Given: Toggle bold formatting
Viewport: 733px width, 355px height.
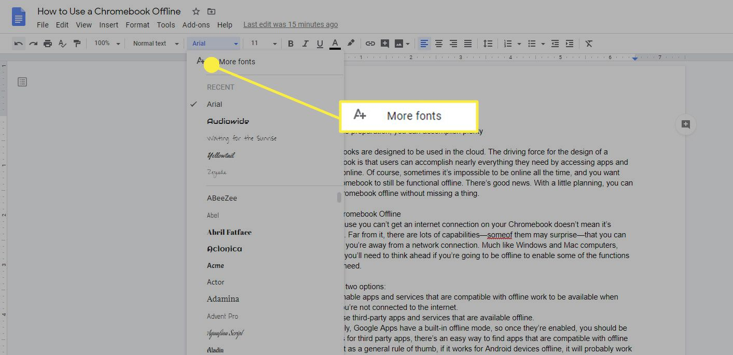Looking at the screenshot, I should coord(291,44).
